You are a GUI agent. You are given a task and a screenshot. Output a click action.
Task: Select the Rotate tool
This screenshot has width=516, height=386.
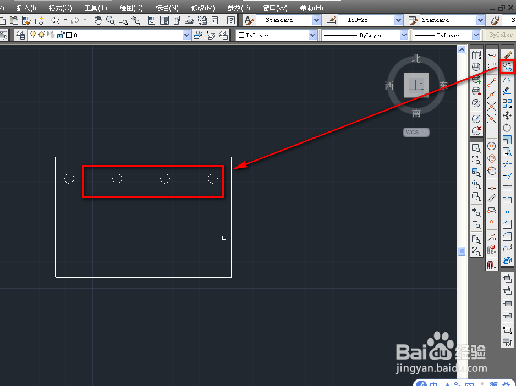[x=507, y=128]
